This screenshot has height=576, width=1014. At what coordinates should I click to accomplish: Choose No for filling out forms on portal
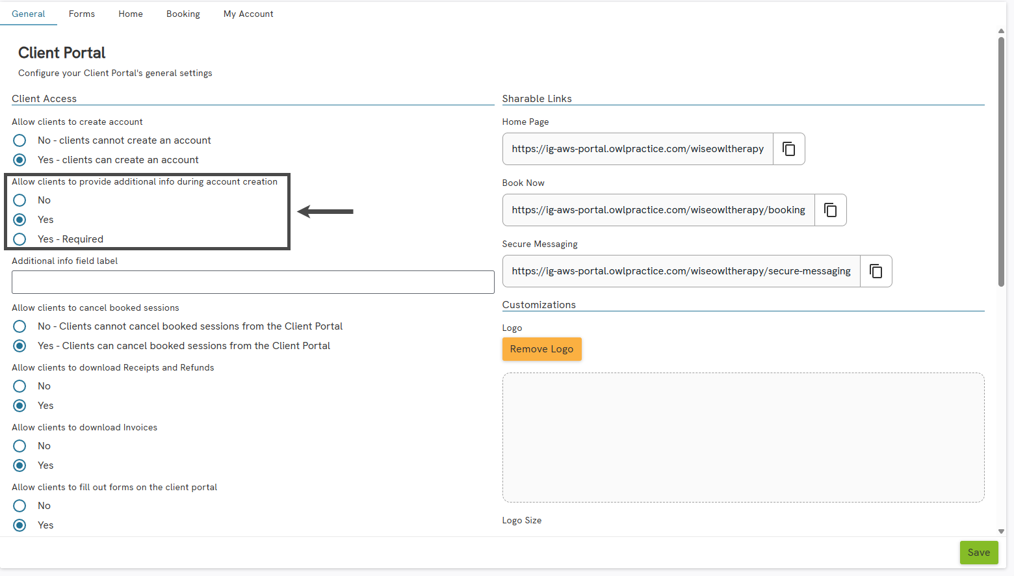(x=19, y=506)
